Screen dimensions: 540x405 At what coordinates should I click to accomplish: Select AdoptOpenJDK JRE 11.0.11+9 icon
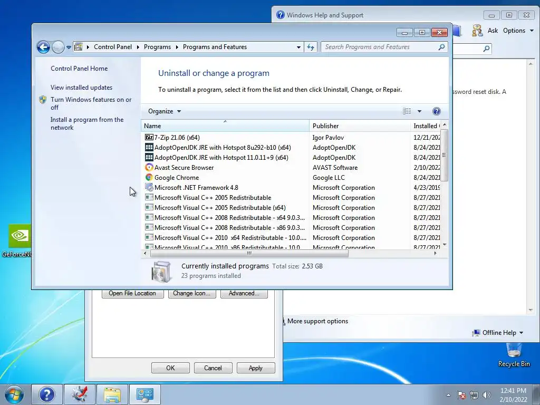pos(149,157)
